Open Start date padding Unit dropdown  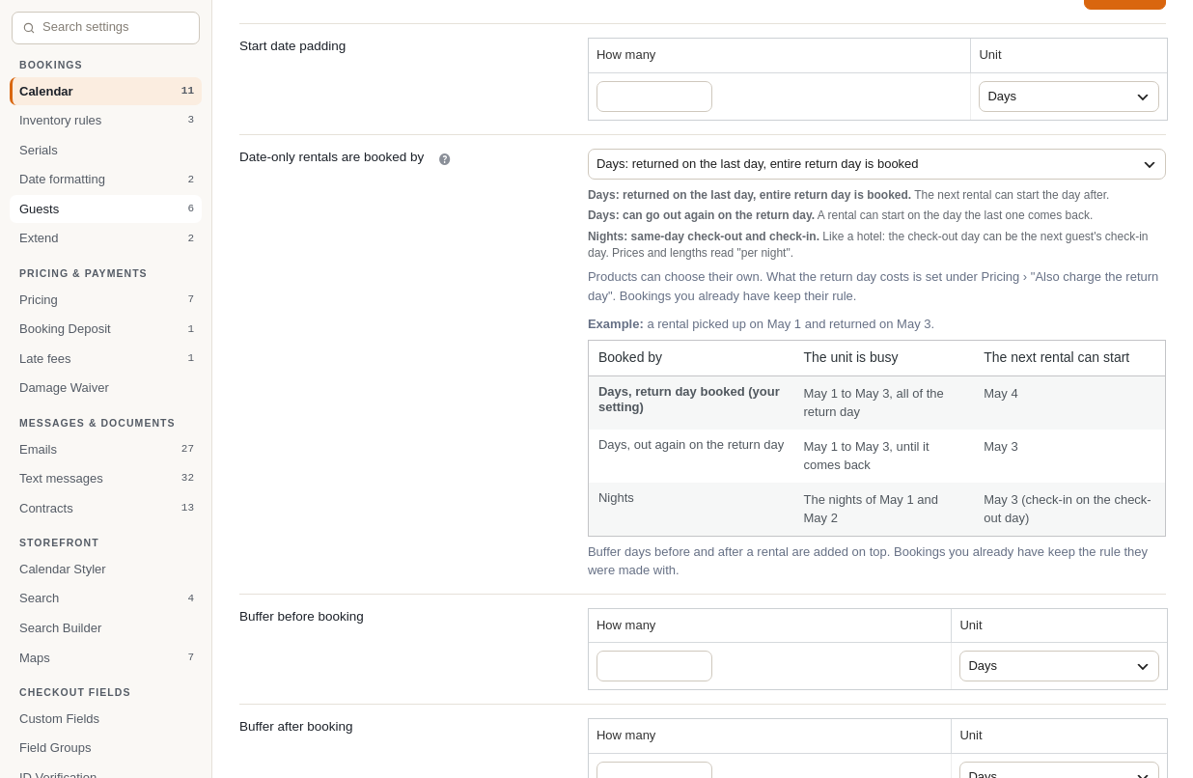pyautogui.click(x=1068, y=97)
